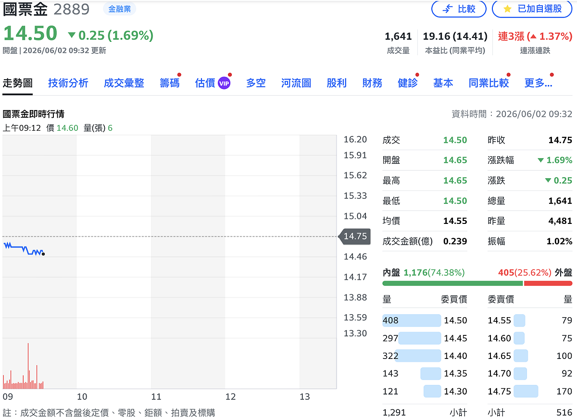
Task: Click the tallest red volume bar in the chart
Action: [28, 365]
